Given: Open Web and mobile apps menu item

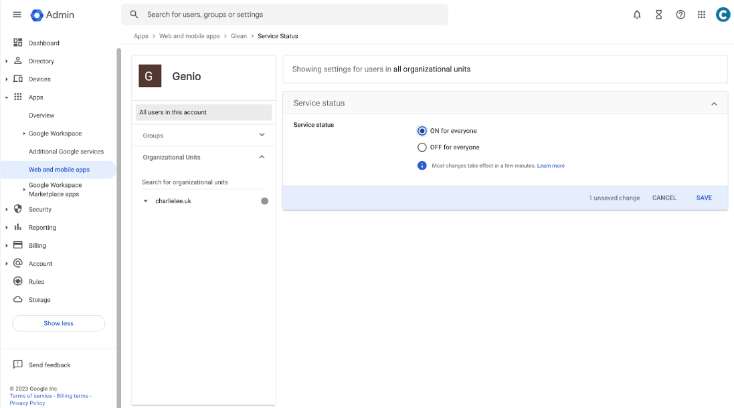Looking at the screenshot, I should pyautogui.click(x=59, y=170).
